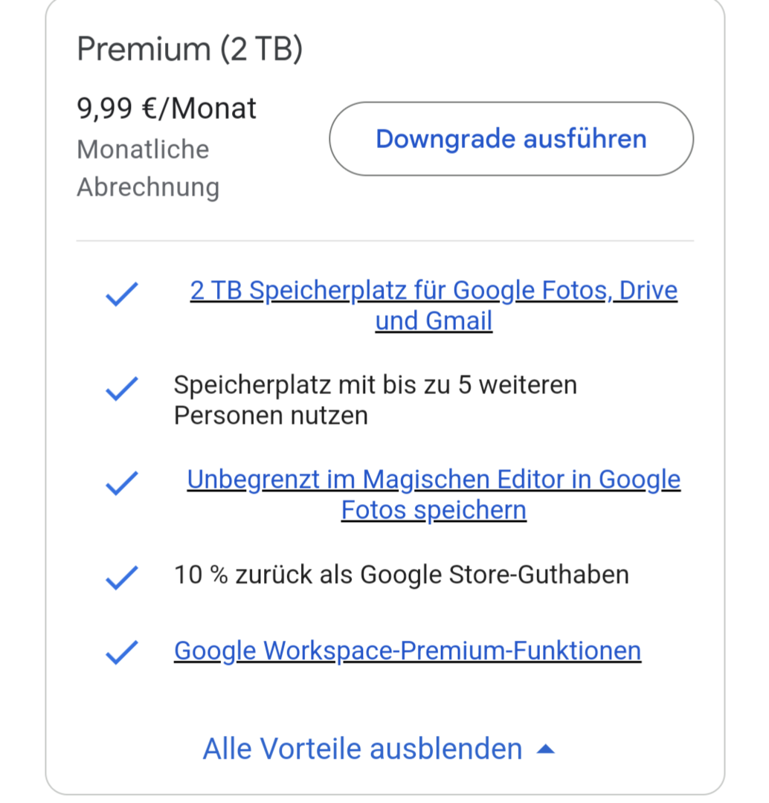Screen dimensions: 769x803
Task: Click checkmark beside Google Workspace-Premium-Funktionen
Action: tap(120, 652)
